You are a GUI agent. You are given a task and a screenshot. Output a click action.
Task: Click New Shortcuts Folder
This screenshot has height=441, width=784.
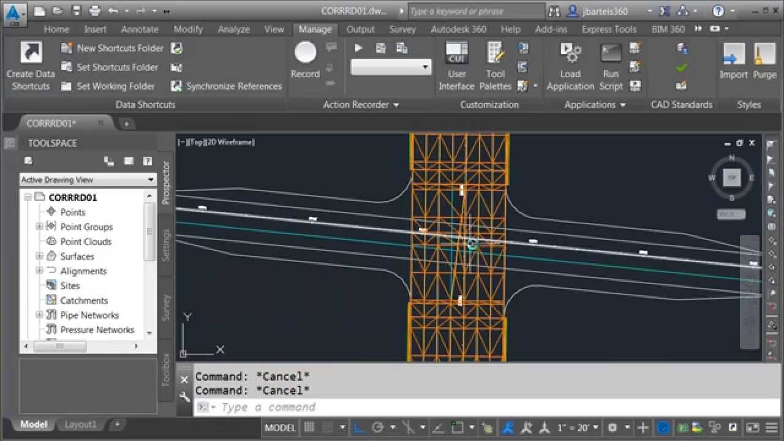click(113, 48)
